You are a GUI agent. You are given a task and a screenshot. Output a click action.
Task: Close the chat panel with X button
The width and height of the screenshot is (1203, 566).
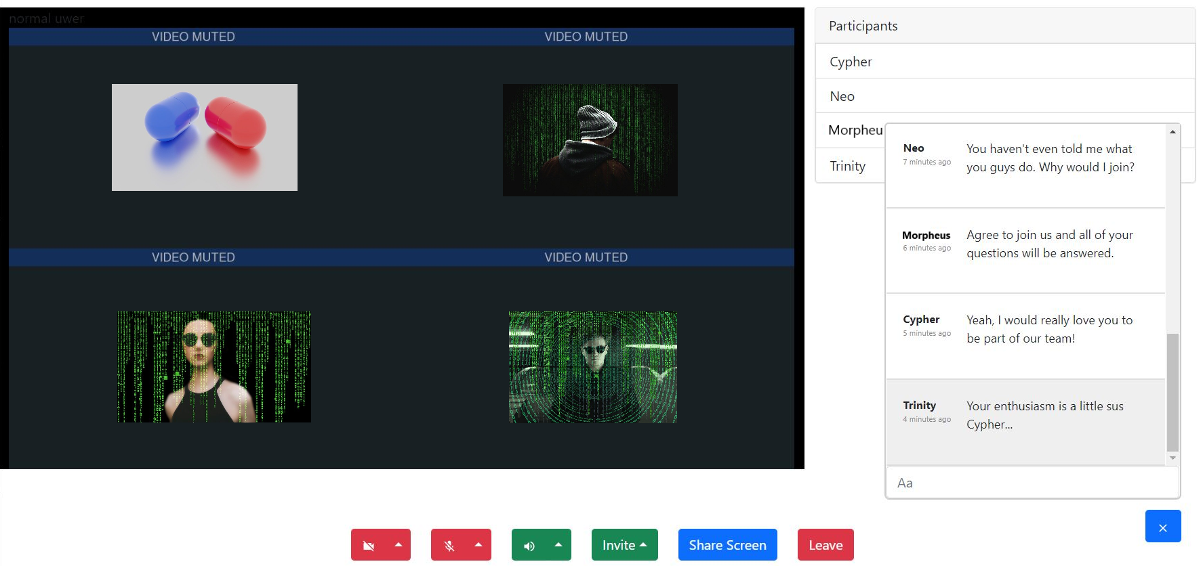pos(1163,527)
